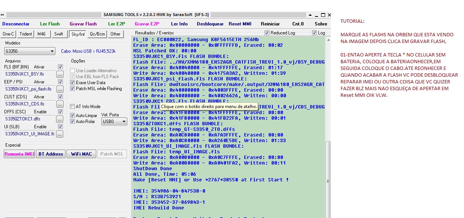Open the Vel. Porta USB0 dropdown
The width and height of the screenshot is (464, 218).
click(114, 122)
